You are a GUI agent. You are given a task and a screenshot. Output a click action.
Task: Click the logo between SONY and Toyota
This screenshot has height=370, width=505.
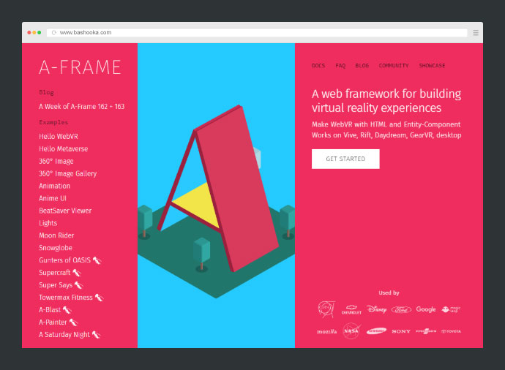[x=426, y=331]
